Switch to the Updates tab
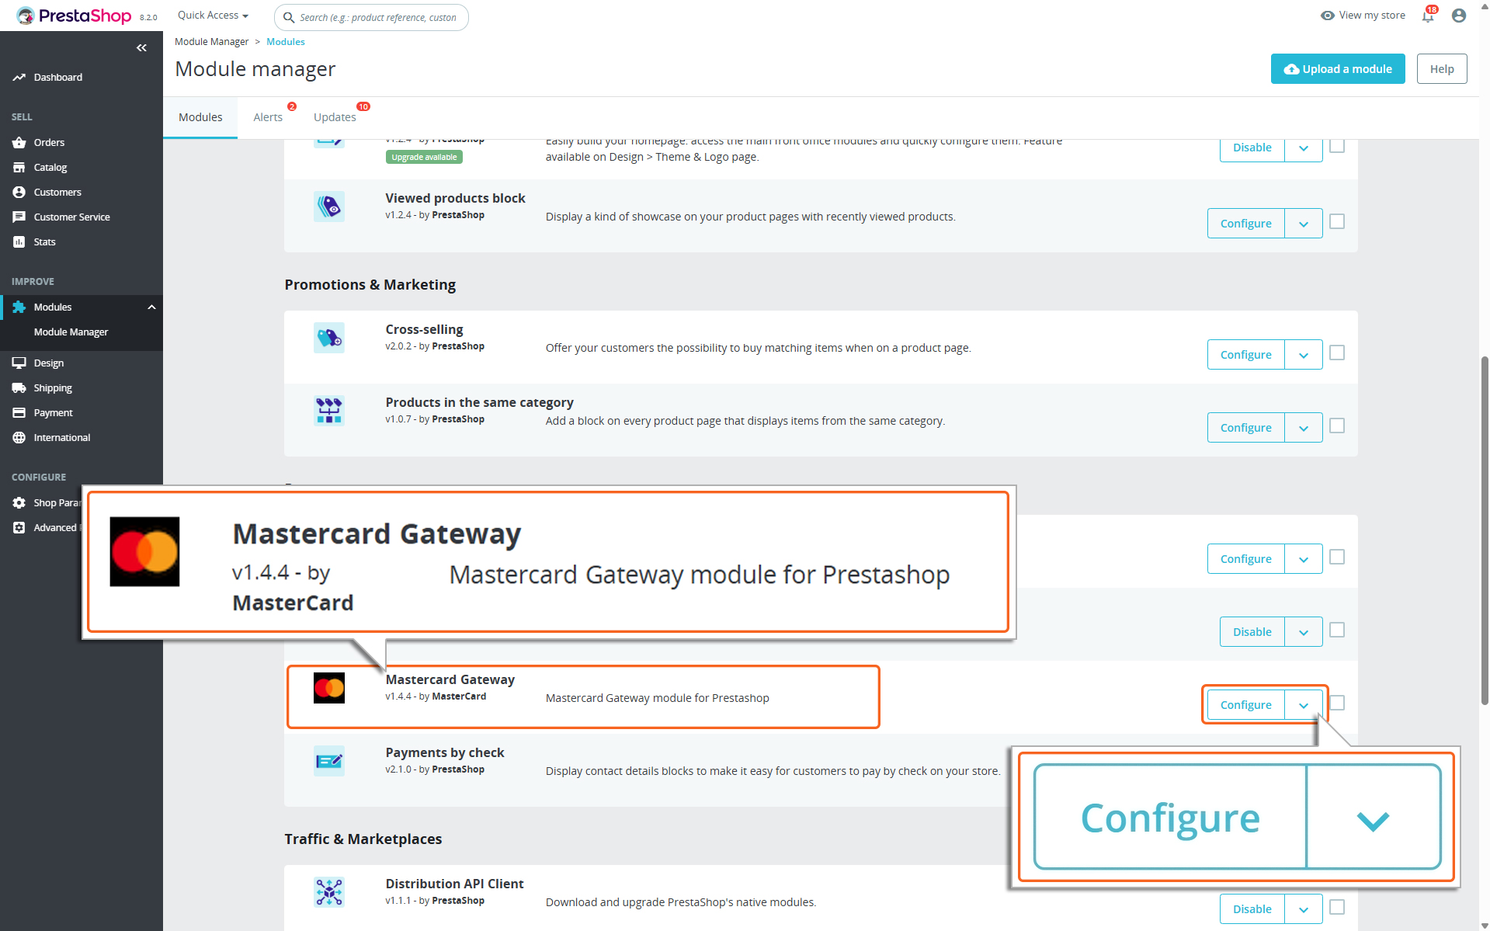 point(335,117)
